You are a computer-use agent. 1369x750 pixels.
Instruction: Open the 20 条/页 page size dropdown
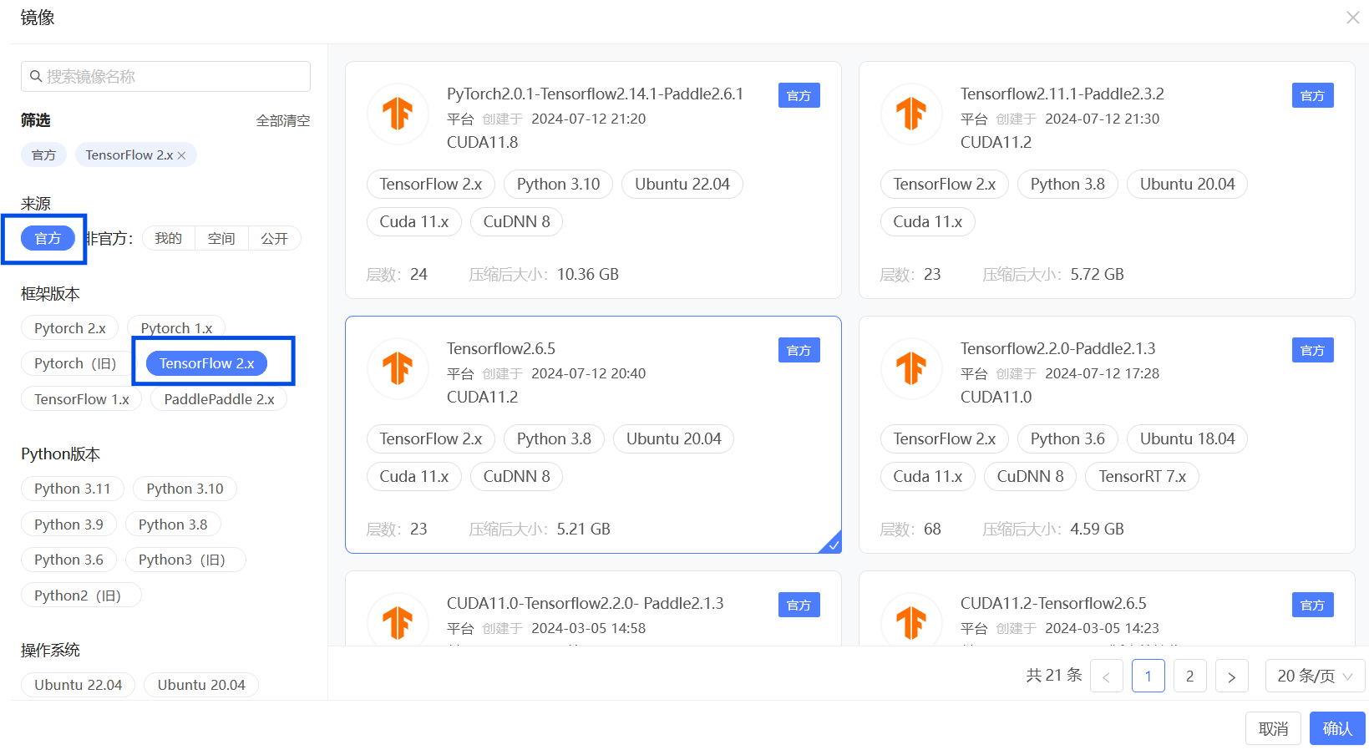(x=1315, y=677)
